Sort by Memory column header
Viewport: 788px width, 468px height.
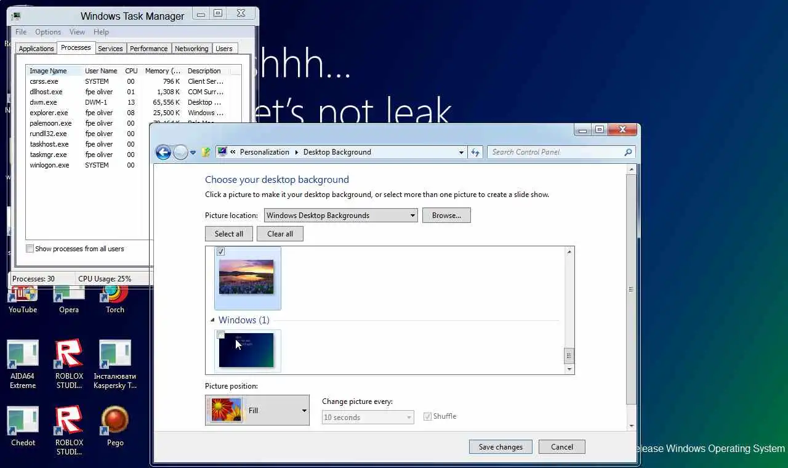coord(163,71)
